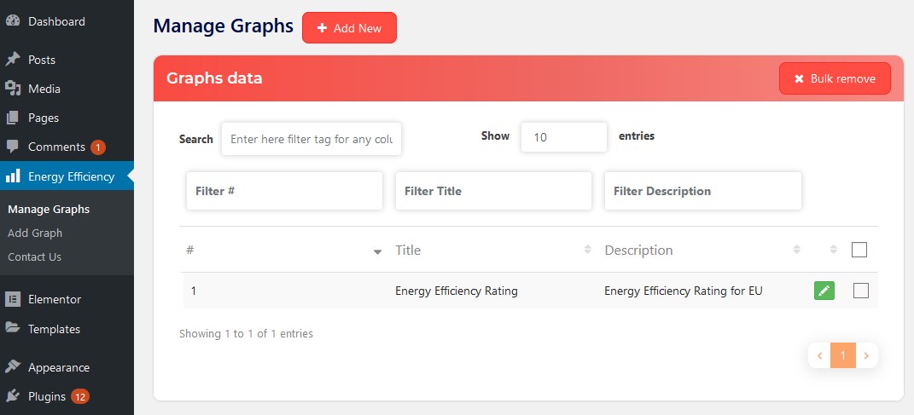The height and width of the screenshot is (415, 914).
Task: Sort table by Title column arrows
Action: click(587, 250)
